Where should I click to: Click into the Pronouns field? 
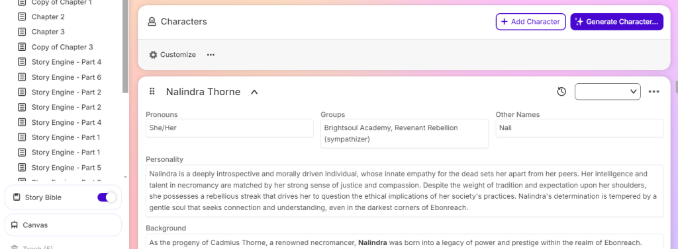(230, 128)
